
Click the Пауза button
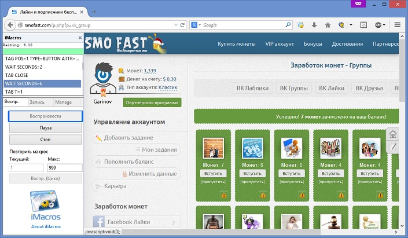tap(45, 128)
